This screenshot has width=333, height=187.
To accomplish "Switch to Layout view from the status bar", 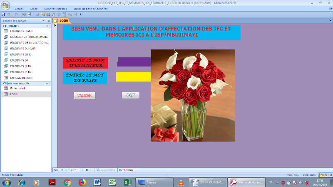I will coord(326,175).
